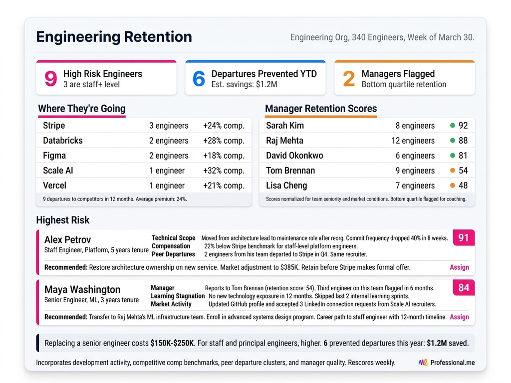Assign Alex Petrov's recommendation
The width and height of the screenshot is (511, 383).
click(459, 267)
